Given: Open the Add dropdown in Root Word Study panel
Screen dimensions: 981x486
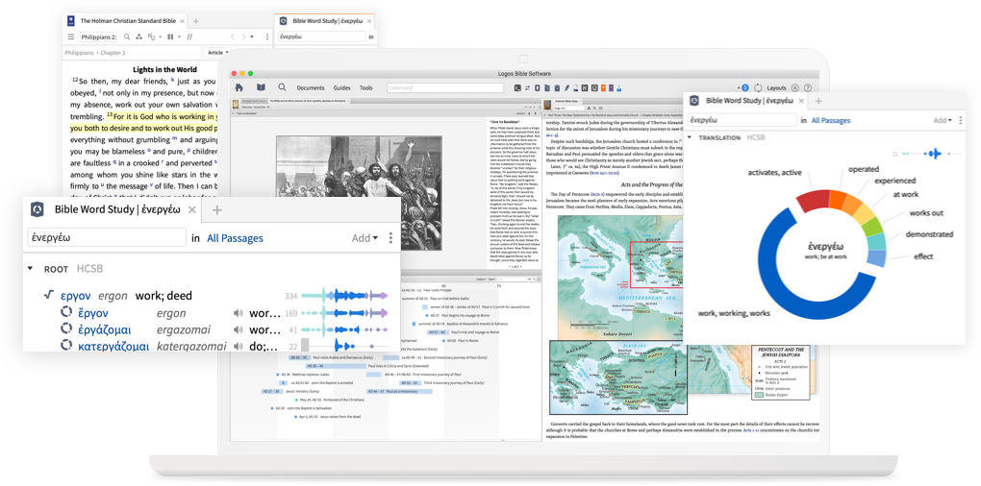Looking at the screenshot, I should [x=365, y=238].
